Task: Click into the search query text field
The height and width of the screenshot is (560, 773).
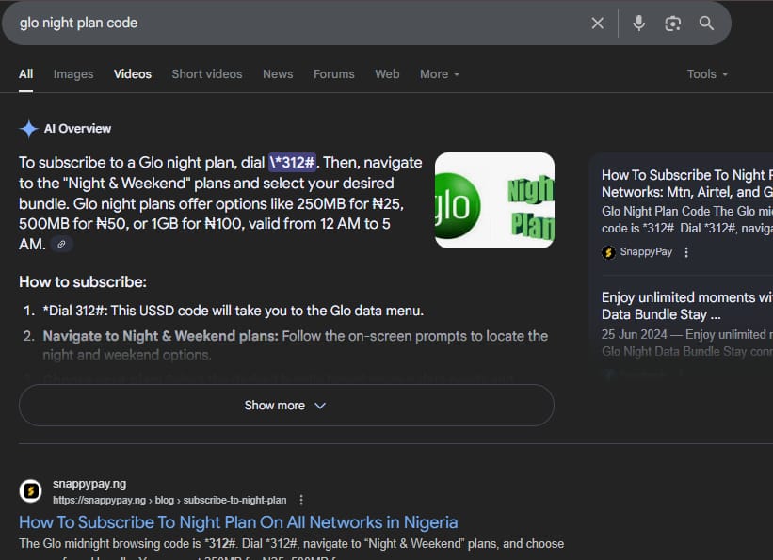Action: click(282, 24)
